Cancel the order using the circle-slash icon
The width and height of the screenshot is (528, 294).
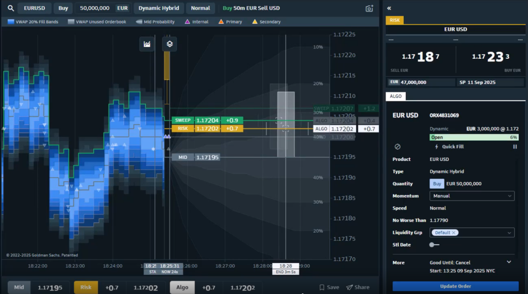[398, 147]
